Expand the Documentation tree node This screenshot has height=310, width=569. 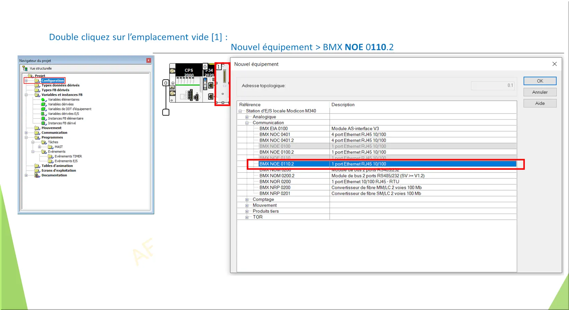(x=26, y=175)
